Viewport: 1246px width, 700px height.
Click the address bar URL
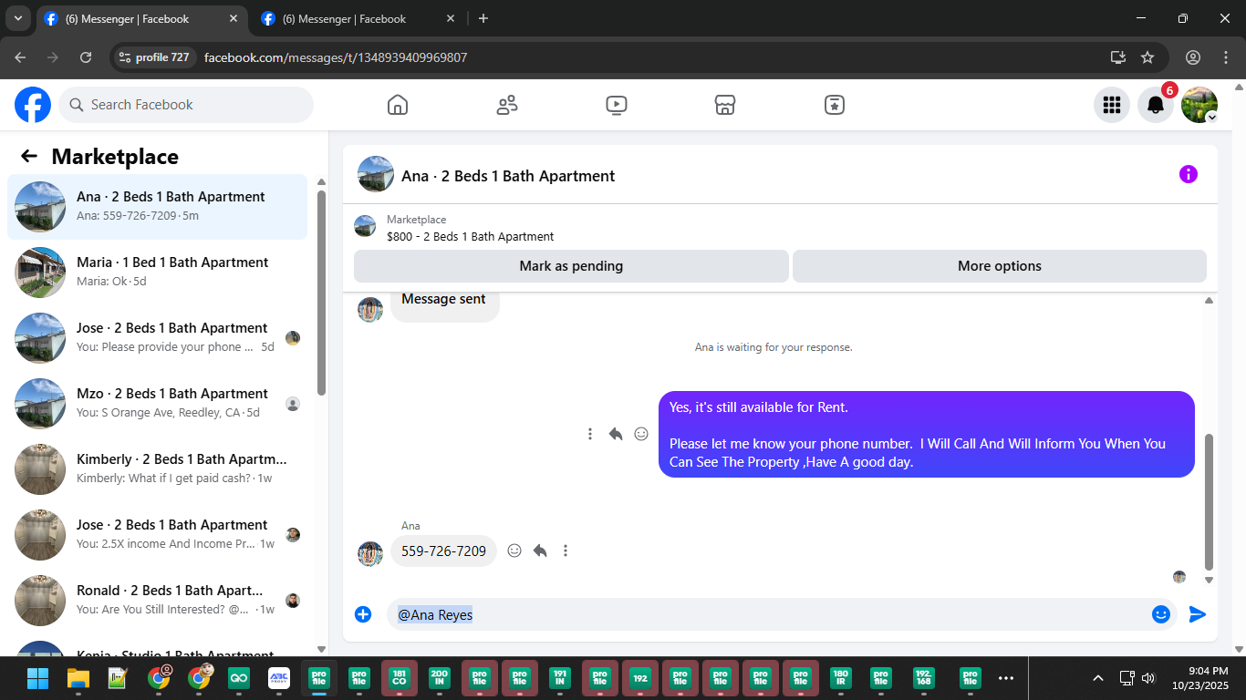point(336,57)
